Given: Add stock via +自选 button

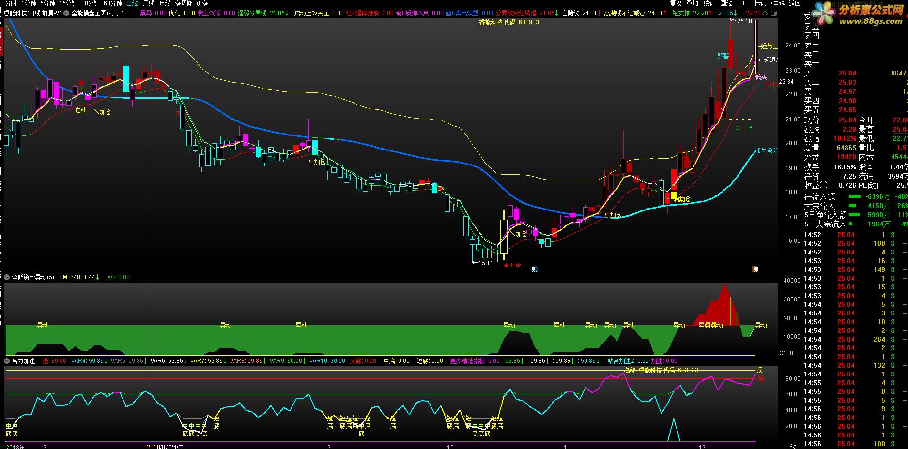Looking at the screenshot, I should tap(777, 3).
